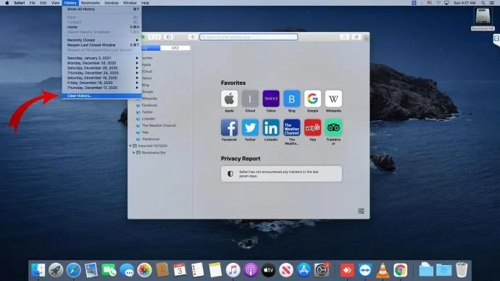
Task: Open Finder from the Dock
Action: (x=38, y=270)
